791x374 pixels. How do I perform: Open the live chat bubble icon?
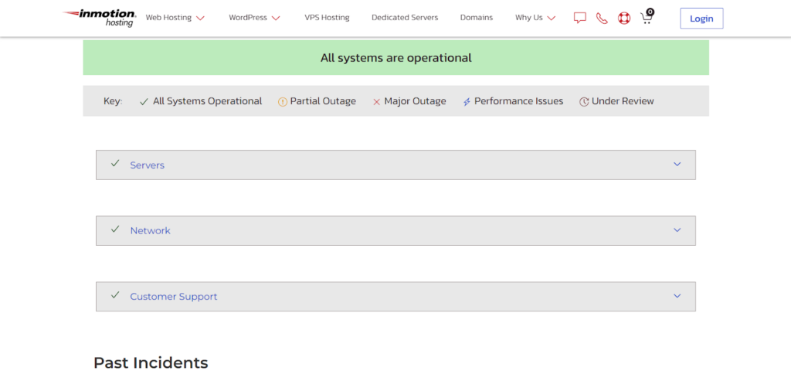click(580, 18)
